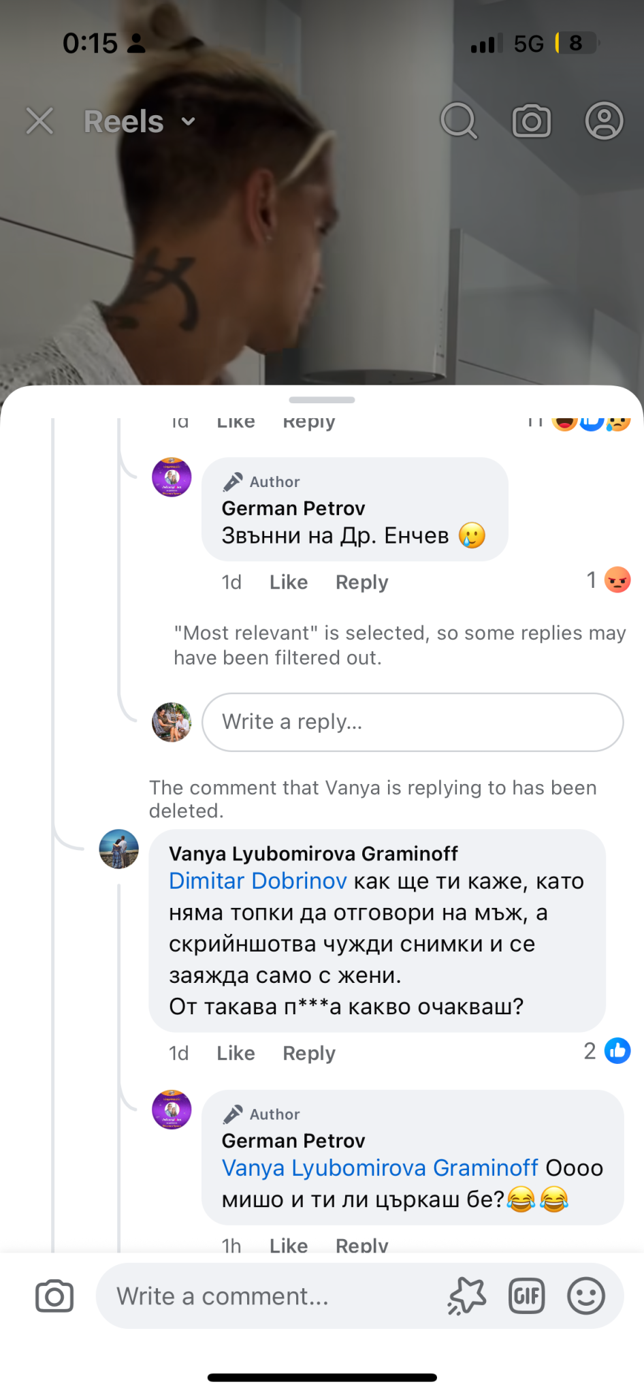
Task: Open the emoji picker smiley icon
Action: point(585,1296)
